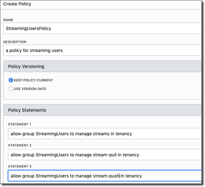Click the NAME field label
The width and height of the screenshot is (205, 187).
(x=8, y=20)
